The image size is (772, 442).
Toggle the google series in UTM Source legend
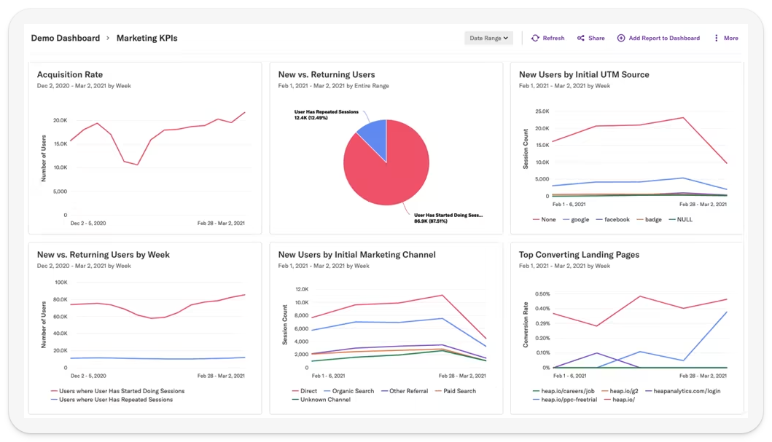pos(580,219)
